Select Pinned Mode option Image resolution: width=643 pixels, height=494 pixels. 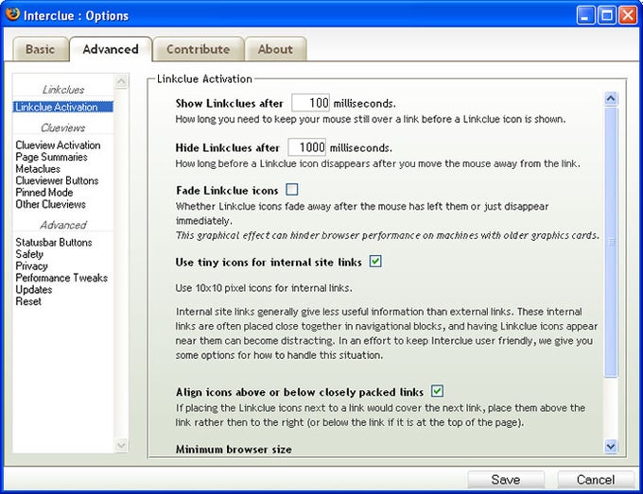(x=44, y=193)
